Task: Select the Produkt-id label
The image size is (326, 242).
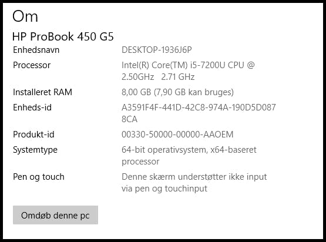Action: point(33,135)
